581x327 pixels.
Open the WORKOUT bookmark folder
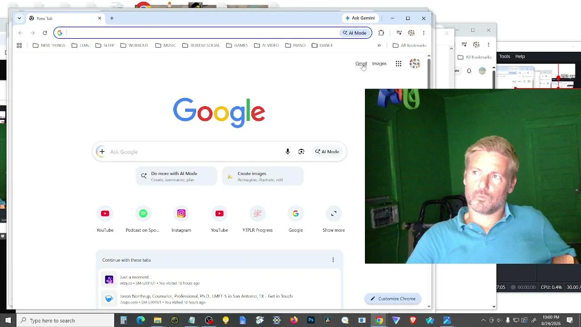(134, 45)
